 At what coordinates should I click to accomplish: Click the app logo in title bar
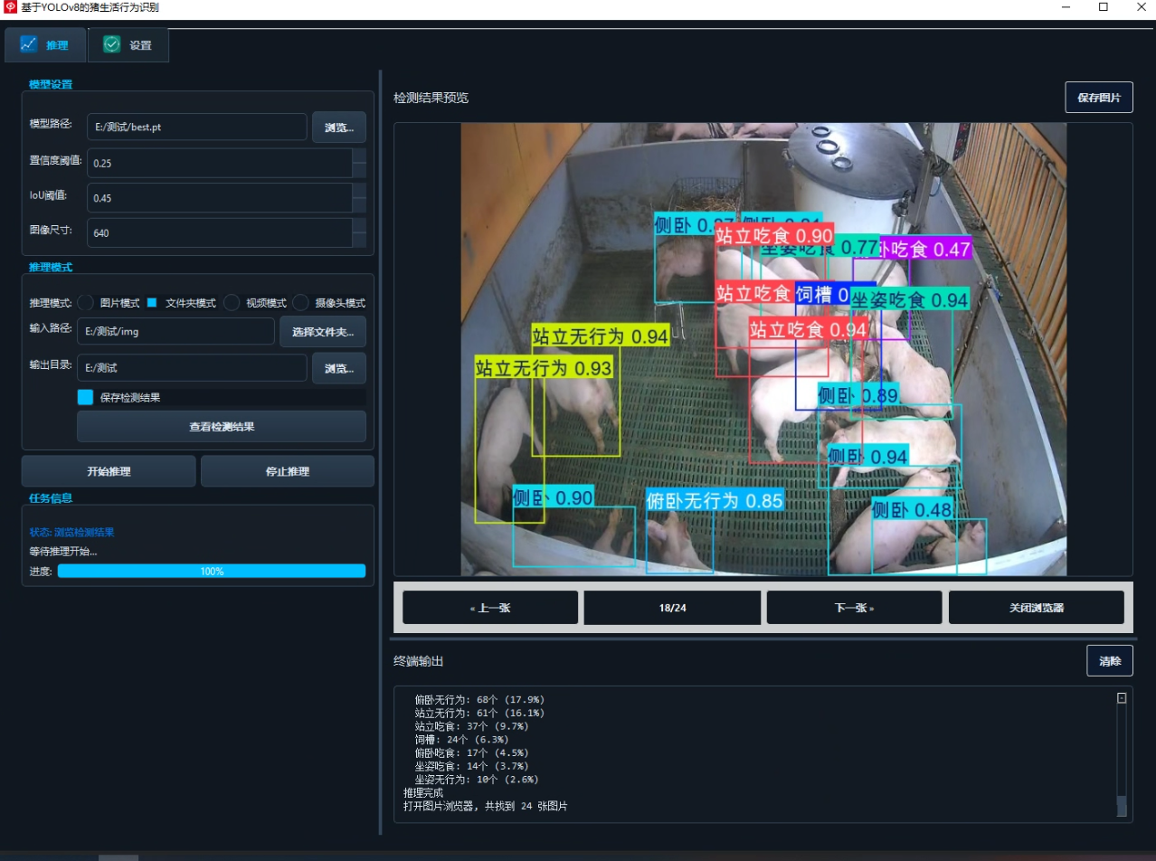[x=11, y=7]
